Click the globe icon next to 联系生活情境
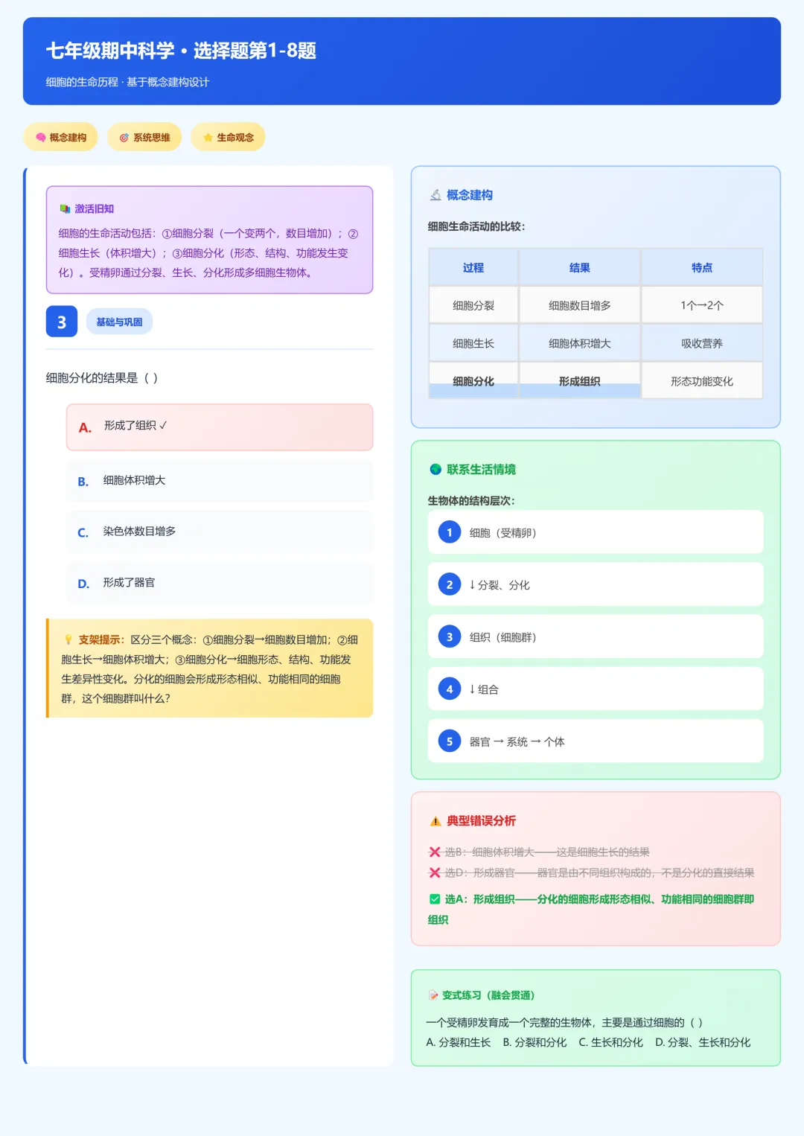 434,469
